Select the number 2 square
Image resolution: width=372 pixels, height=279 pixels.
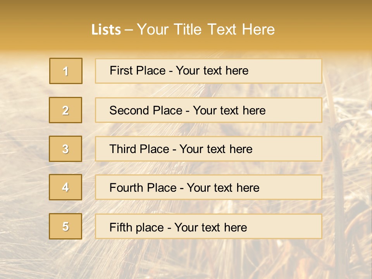coord(65,110)
